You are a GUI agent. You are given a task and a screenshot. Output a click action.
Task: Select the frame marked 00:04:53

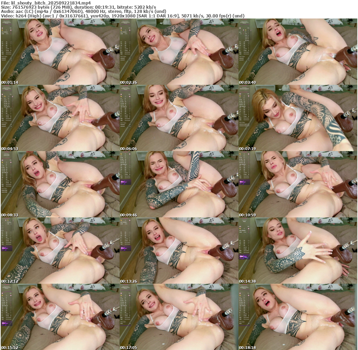click(x=60, y=118)
